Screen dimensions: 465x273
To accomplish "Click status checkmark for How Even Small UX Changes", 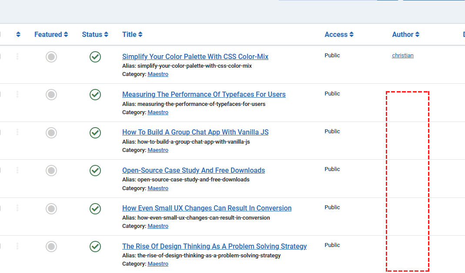I will click(95, 209).
